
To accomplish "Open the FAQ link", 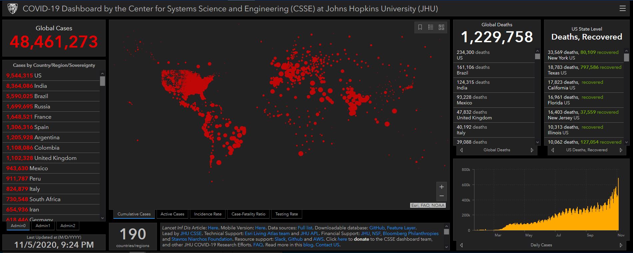I will [258, 245].
